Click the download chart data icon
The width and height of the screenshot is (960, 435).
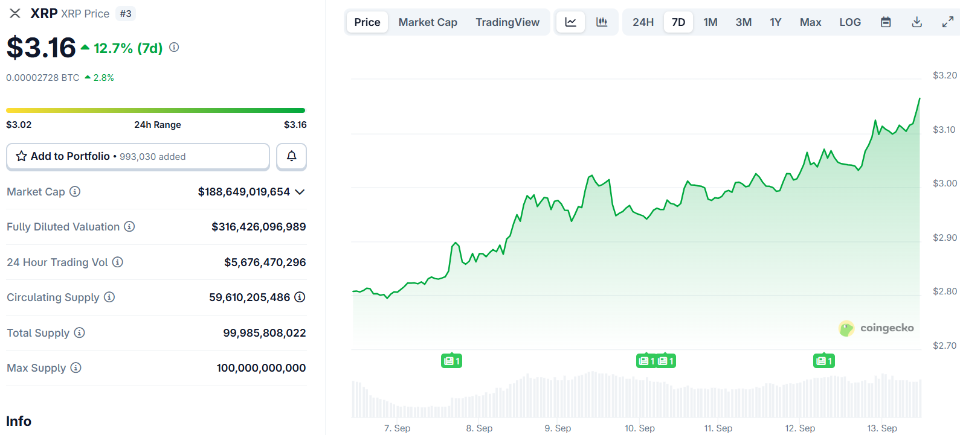917,22
